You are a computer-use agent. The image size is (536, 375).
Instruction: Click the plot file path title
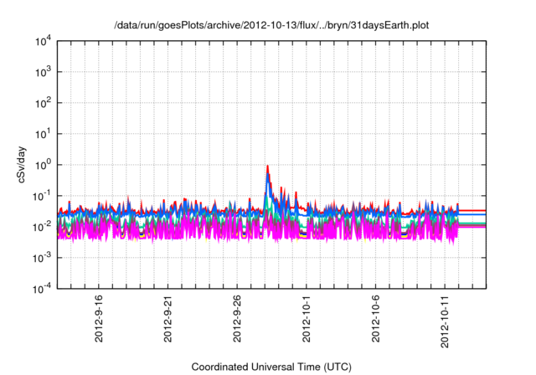[x=271, y=23]
